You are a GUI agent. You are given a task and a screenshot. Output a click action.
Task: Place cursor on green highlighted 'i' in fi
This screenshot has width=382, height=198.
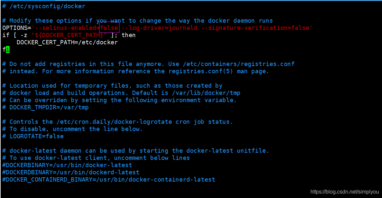[8, 50]
